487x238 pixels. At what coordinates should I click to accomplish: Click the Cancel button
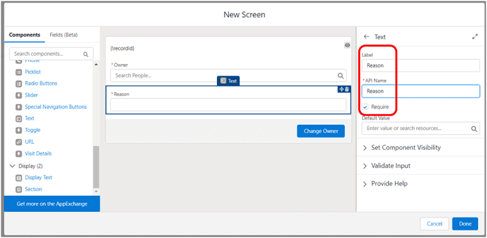click(435, 224)
